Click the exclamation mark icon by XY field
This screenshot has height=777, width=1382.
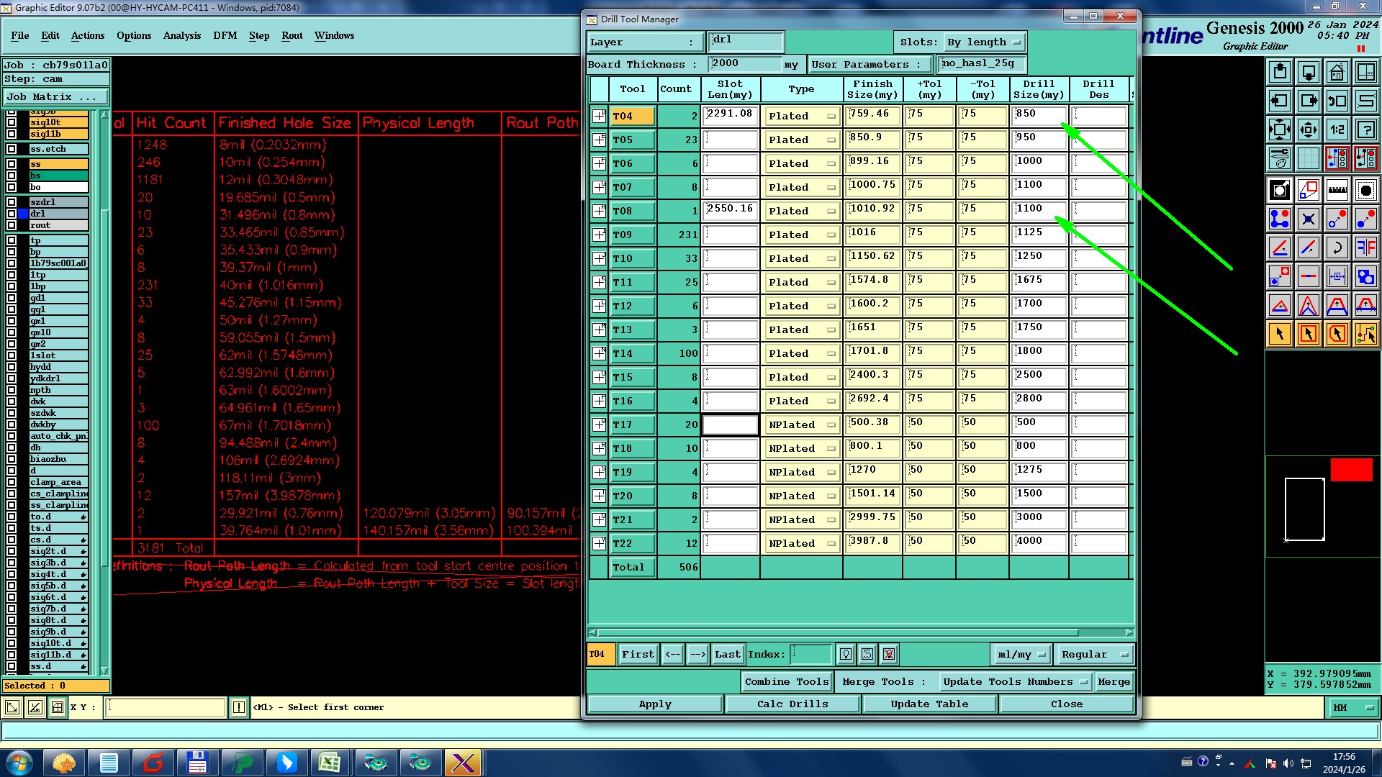(x=239, y=707)
